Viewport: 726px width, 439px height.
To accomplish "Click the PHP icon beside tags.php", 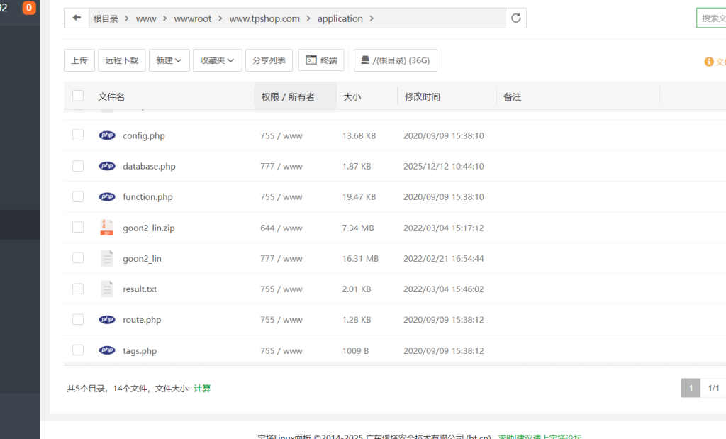I will click(x=107, y=350).
